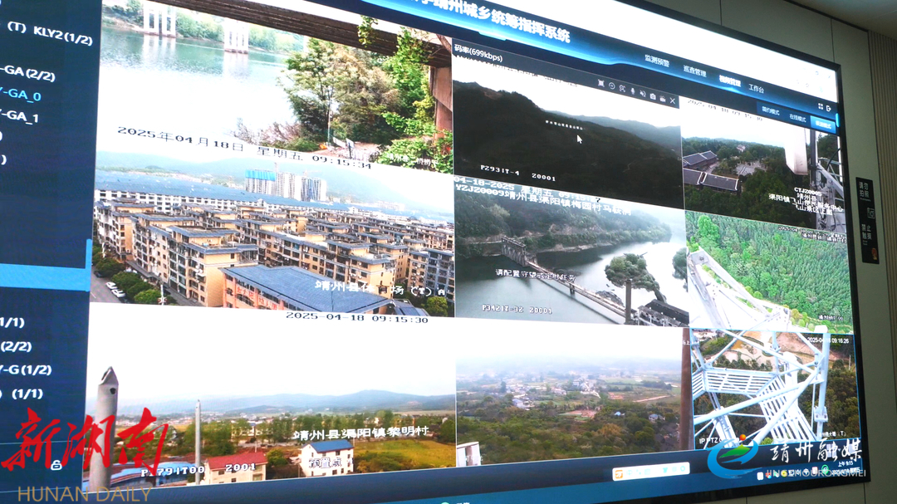Toggle the microphone intercom on the video toolbar
Image resolution: width=897 pixels, height=504 pixels.
click(632, 91)
